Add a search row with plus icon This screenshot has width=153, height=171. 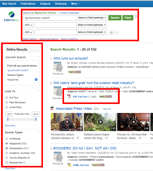pyautogui.click(x=111, y=32)
